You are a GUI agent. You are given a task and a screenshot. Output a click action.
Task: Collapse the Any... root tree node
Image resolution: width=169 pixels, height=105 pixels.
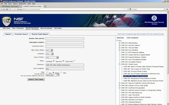point(117,41)
